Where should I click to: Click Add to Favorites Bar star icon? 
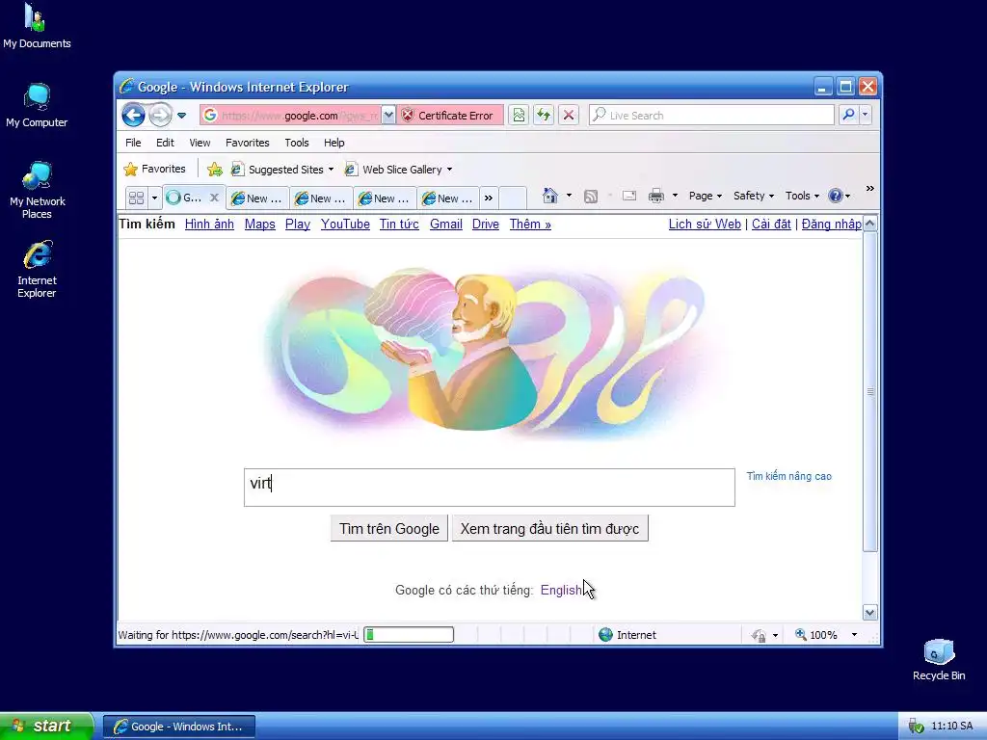(x=215, y=170)
